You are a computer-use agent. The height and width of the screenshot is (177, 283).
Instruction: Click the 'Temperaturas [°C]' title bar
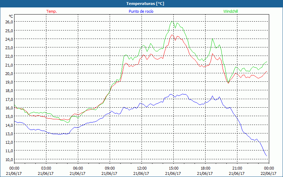pyautogui.click(x=141, y=4)
